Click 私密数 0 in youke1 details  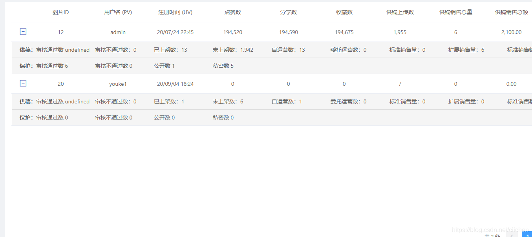pyautogui.click(x=223, y=118)
